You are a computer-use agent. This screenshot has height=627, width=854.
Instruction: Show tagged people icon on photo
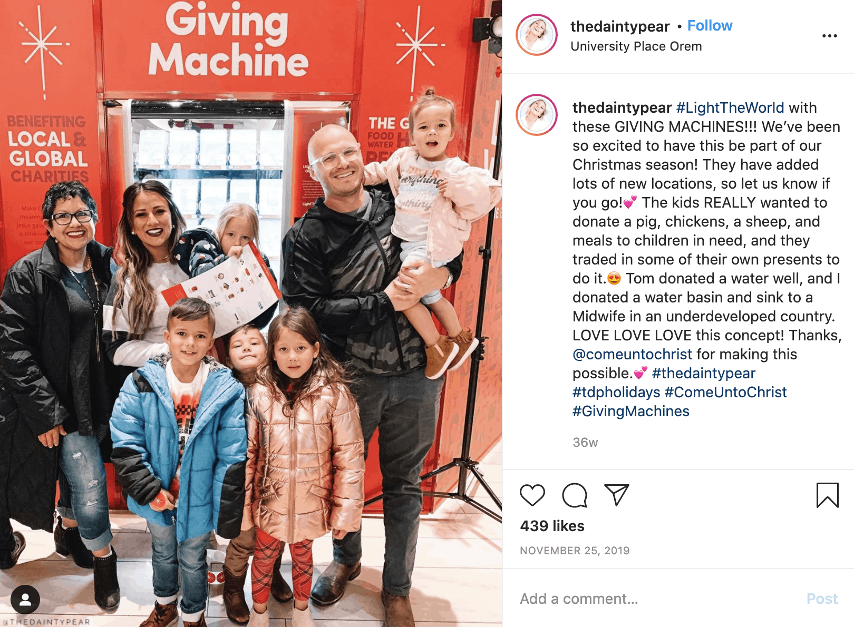point(25,600)
